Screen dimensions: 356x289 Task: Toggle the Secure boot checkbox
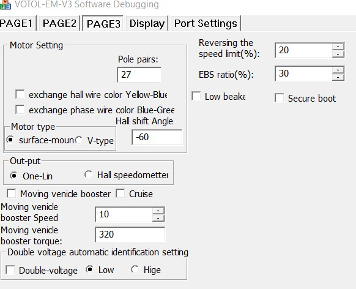click(x=280, y=98)
